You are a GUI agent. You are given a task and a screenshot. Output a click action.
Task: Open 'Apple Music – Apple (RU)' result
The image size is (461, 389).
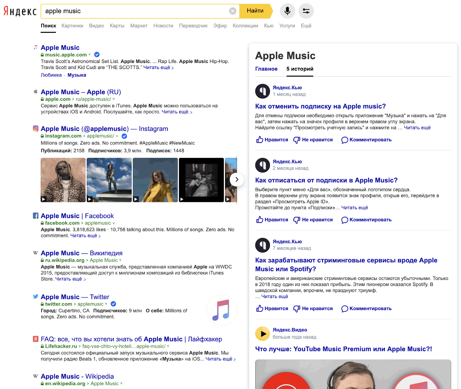(81, 92)
